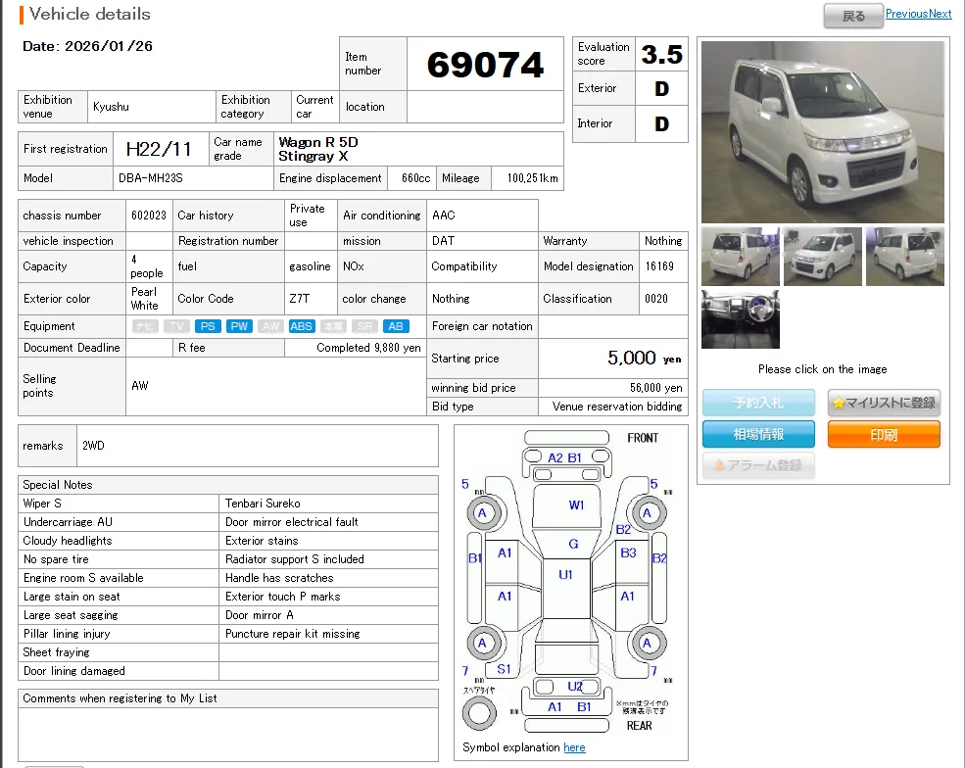Click the 'Radiator support S included' note
The height and width of the screenshot is (768, 965).
pos(295,558)
